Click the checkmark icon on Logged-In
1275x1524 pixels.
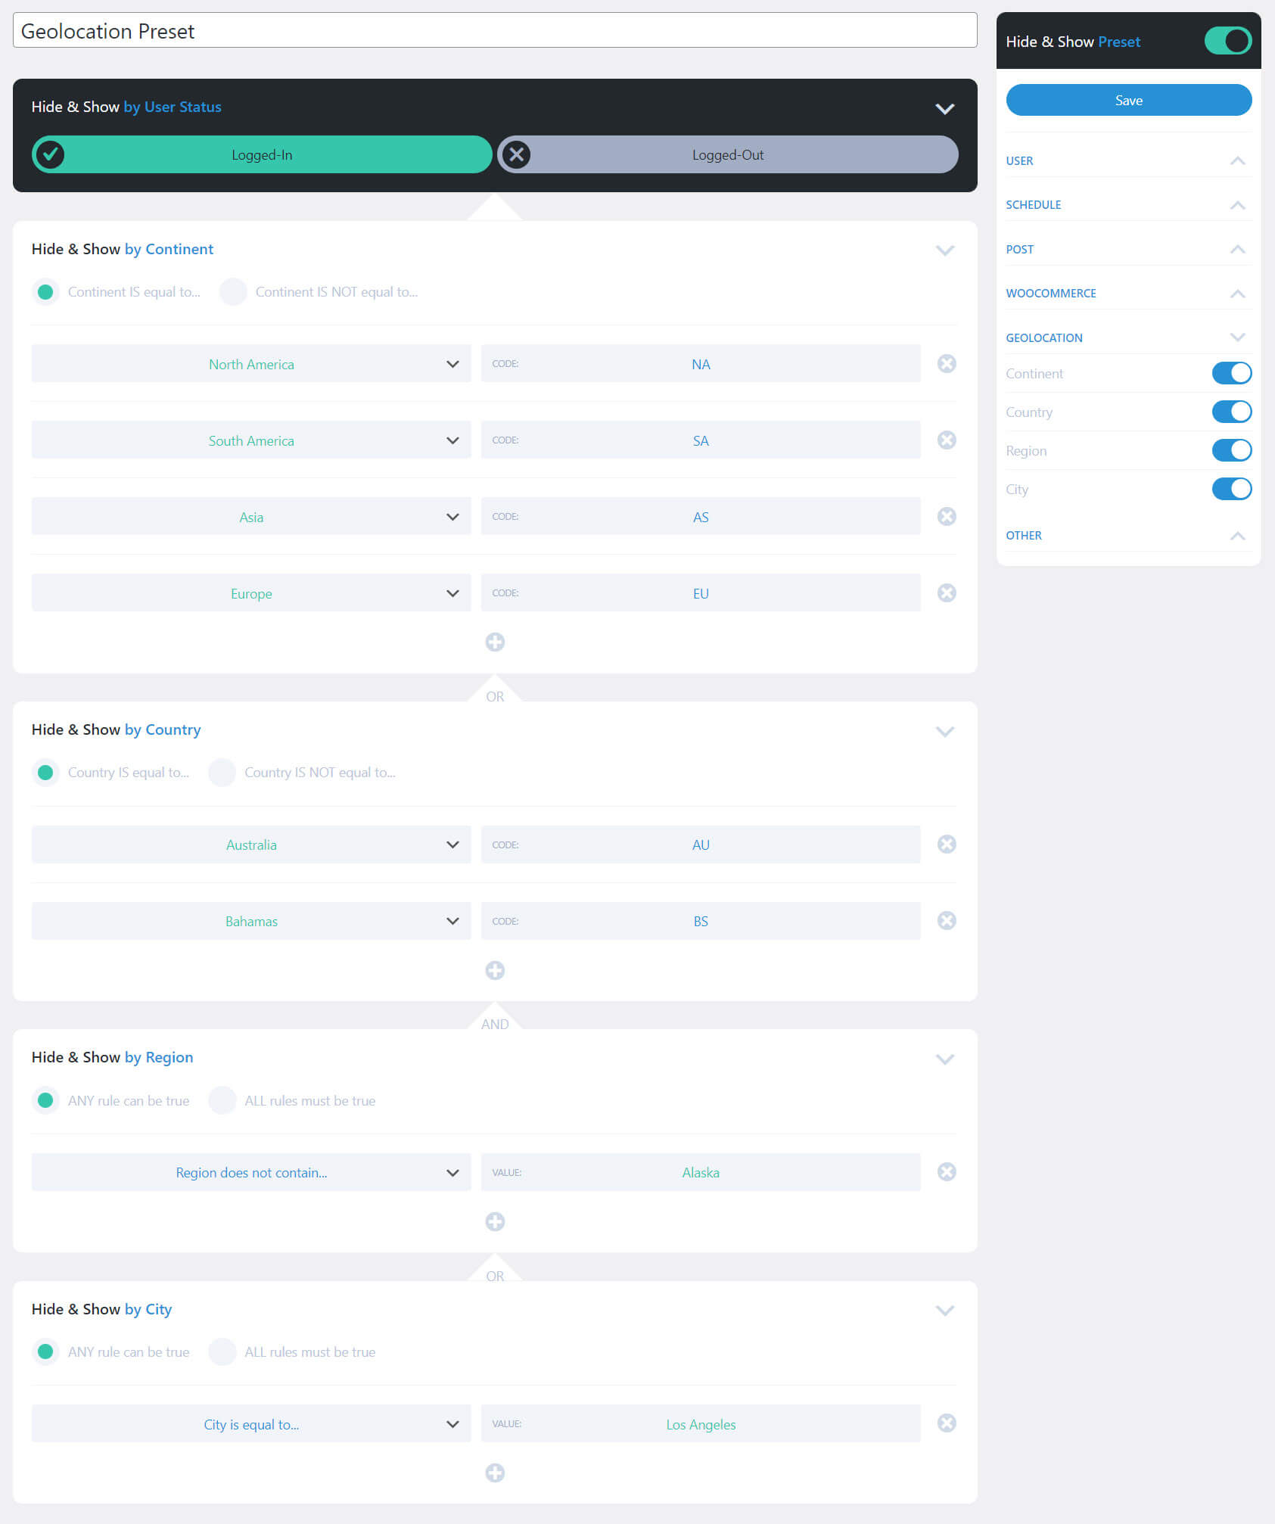(x=51, y=154)
